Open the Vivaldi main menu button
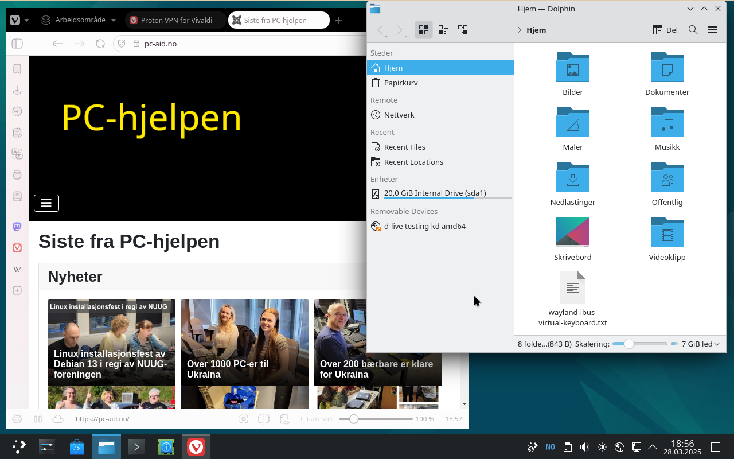 click(x=15, y=20)
